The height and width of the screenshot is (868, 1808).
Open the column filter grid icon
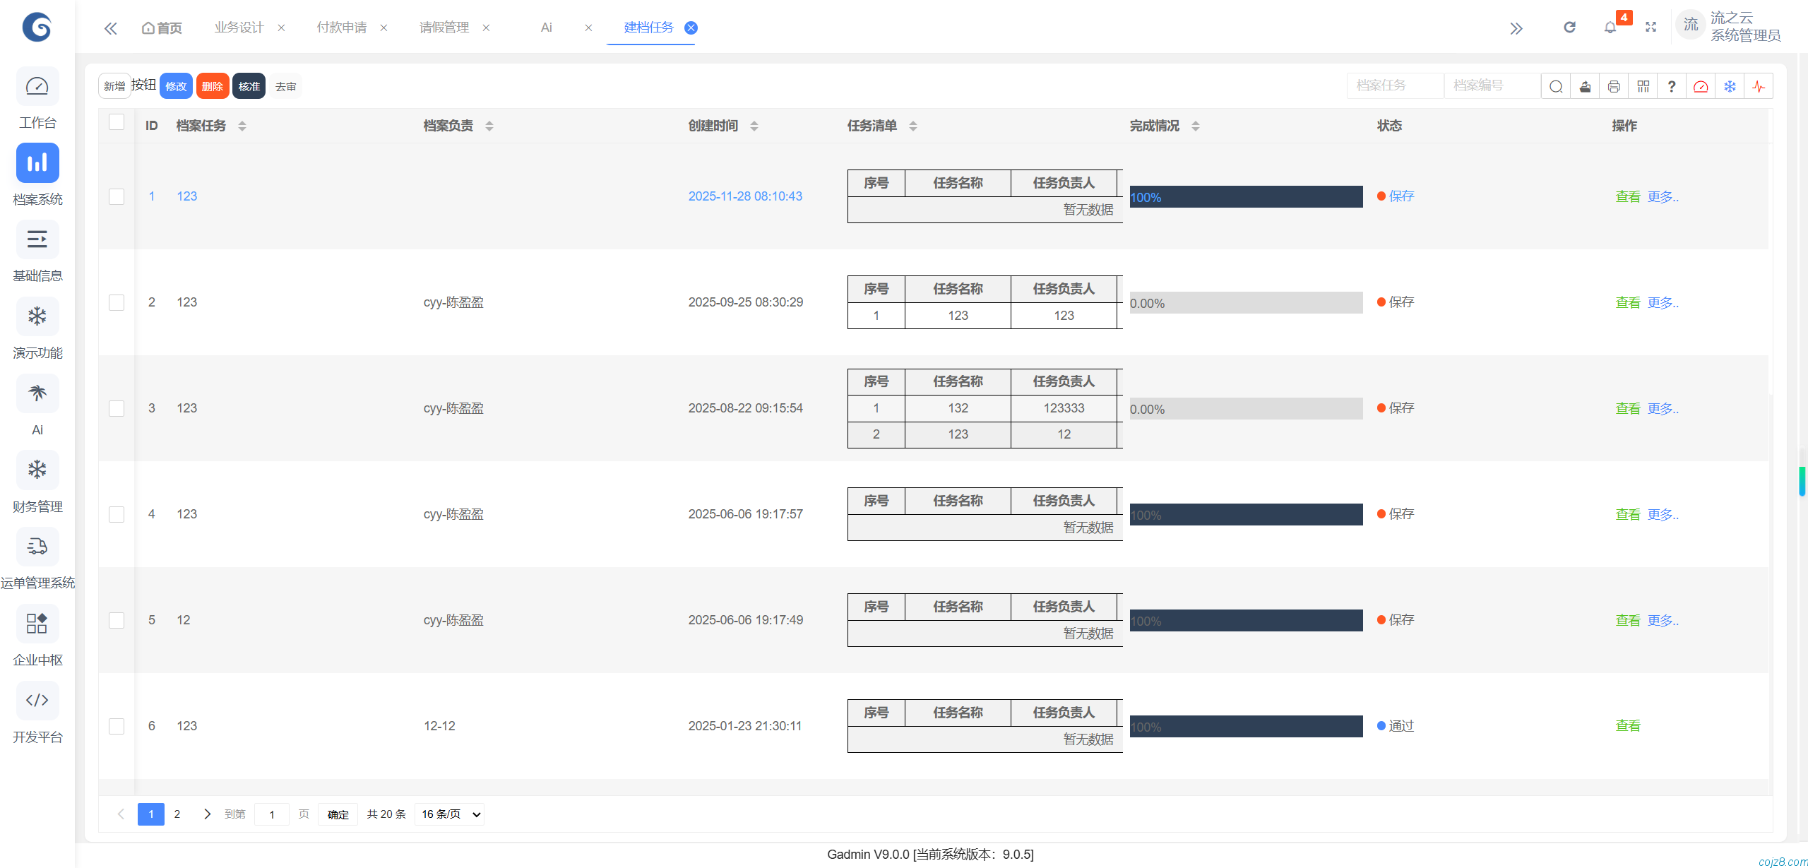(1643, 86)
